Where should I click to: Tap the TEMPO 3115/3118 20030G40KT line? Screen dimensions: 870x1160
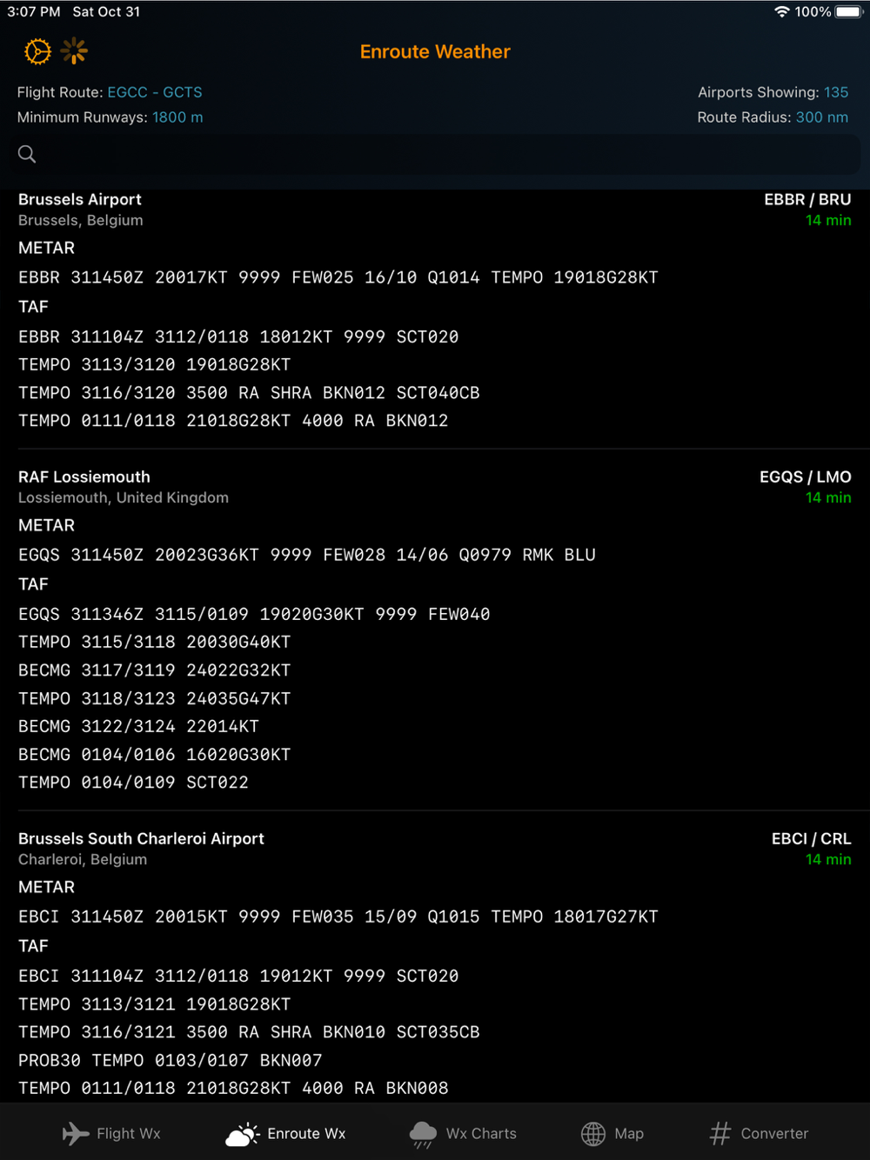click(154, 642)
